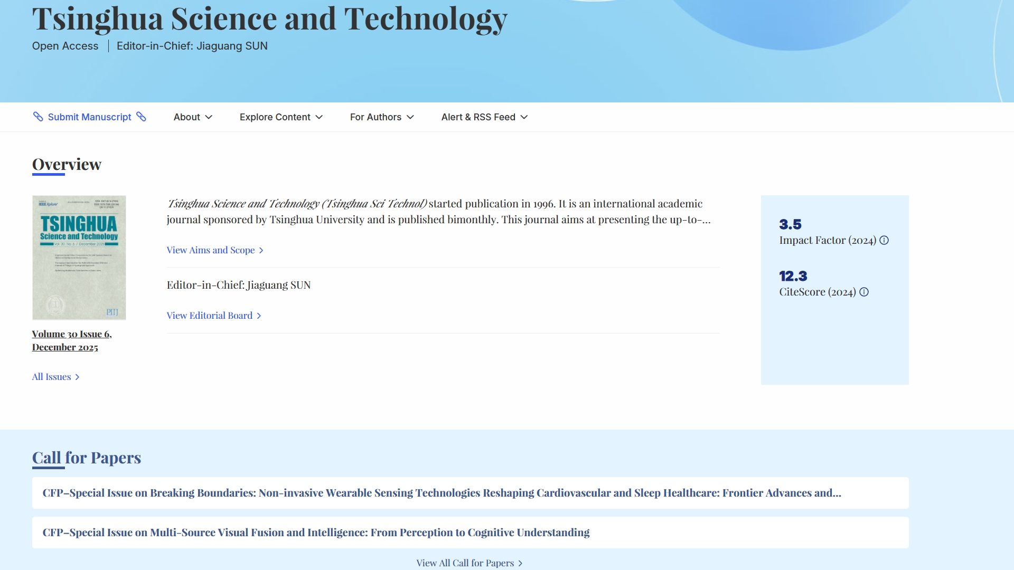Expand the For Authors chevron

click(x=410, y=117)
